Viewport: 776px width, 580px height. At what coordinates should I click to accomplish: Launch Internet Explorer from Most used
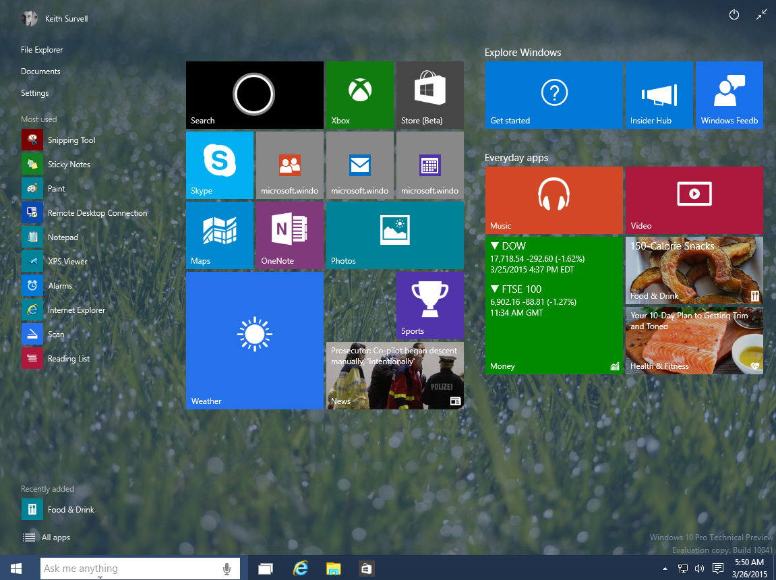click(x=63, y=310)
